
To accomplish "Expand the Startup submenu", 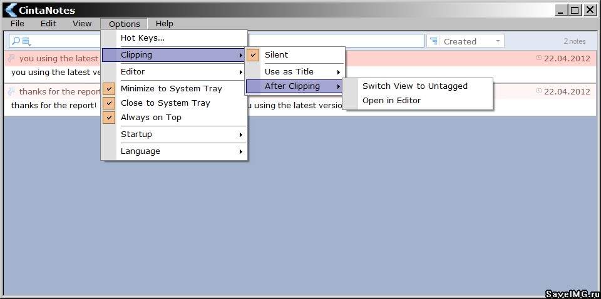I will coord(180,134).
